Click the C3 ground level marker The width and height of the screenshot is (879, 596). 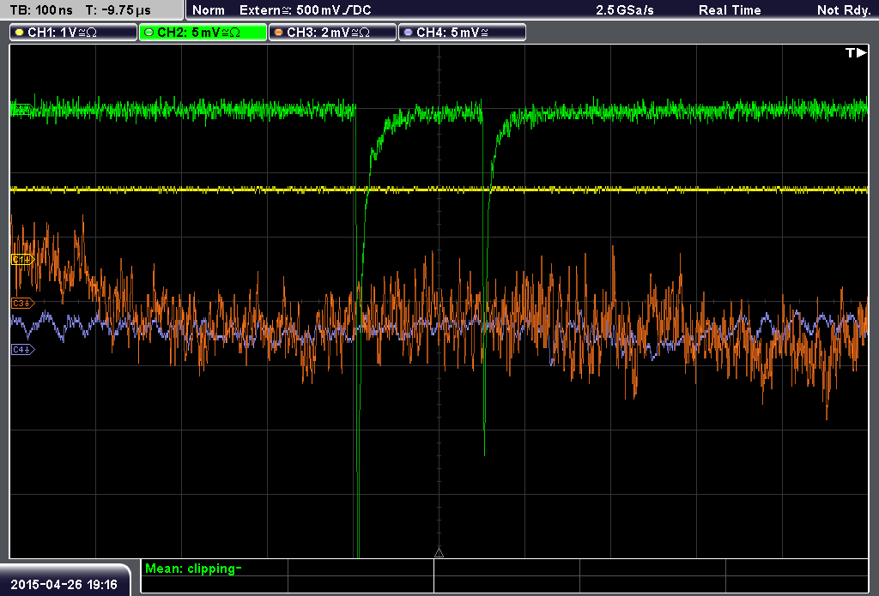point(23,303)
